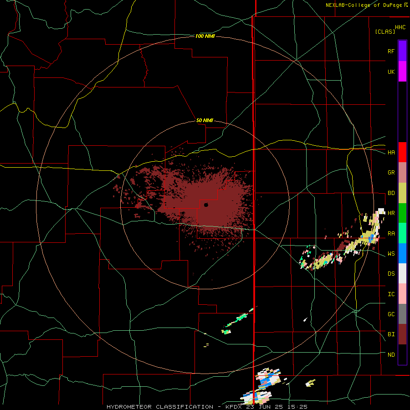The width and height of the screenshot is (410, 410).
Task: Click the RF legend label
Action: [391, 51]
